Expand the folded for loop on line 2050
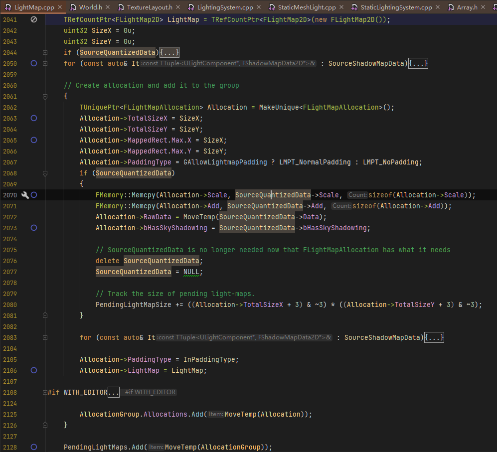The height and width of the screenshot is (452, 497). point(45,63)
